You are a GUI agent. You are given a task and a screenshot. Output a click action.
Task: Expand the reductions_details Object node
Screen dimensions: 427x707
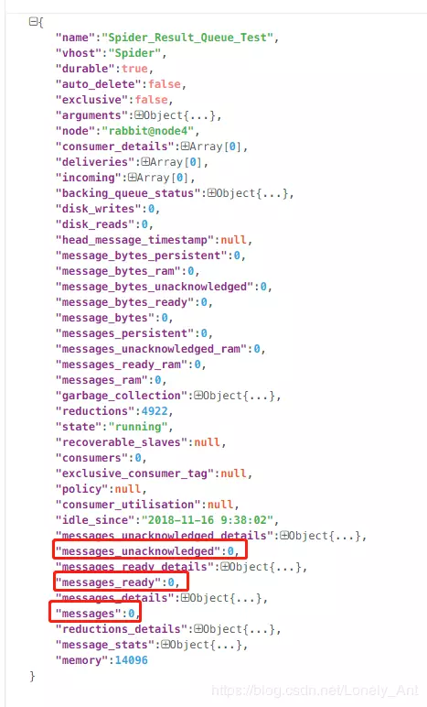coord(198,629)
